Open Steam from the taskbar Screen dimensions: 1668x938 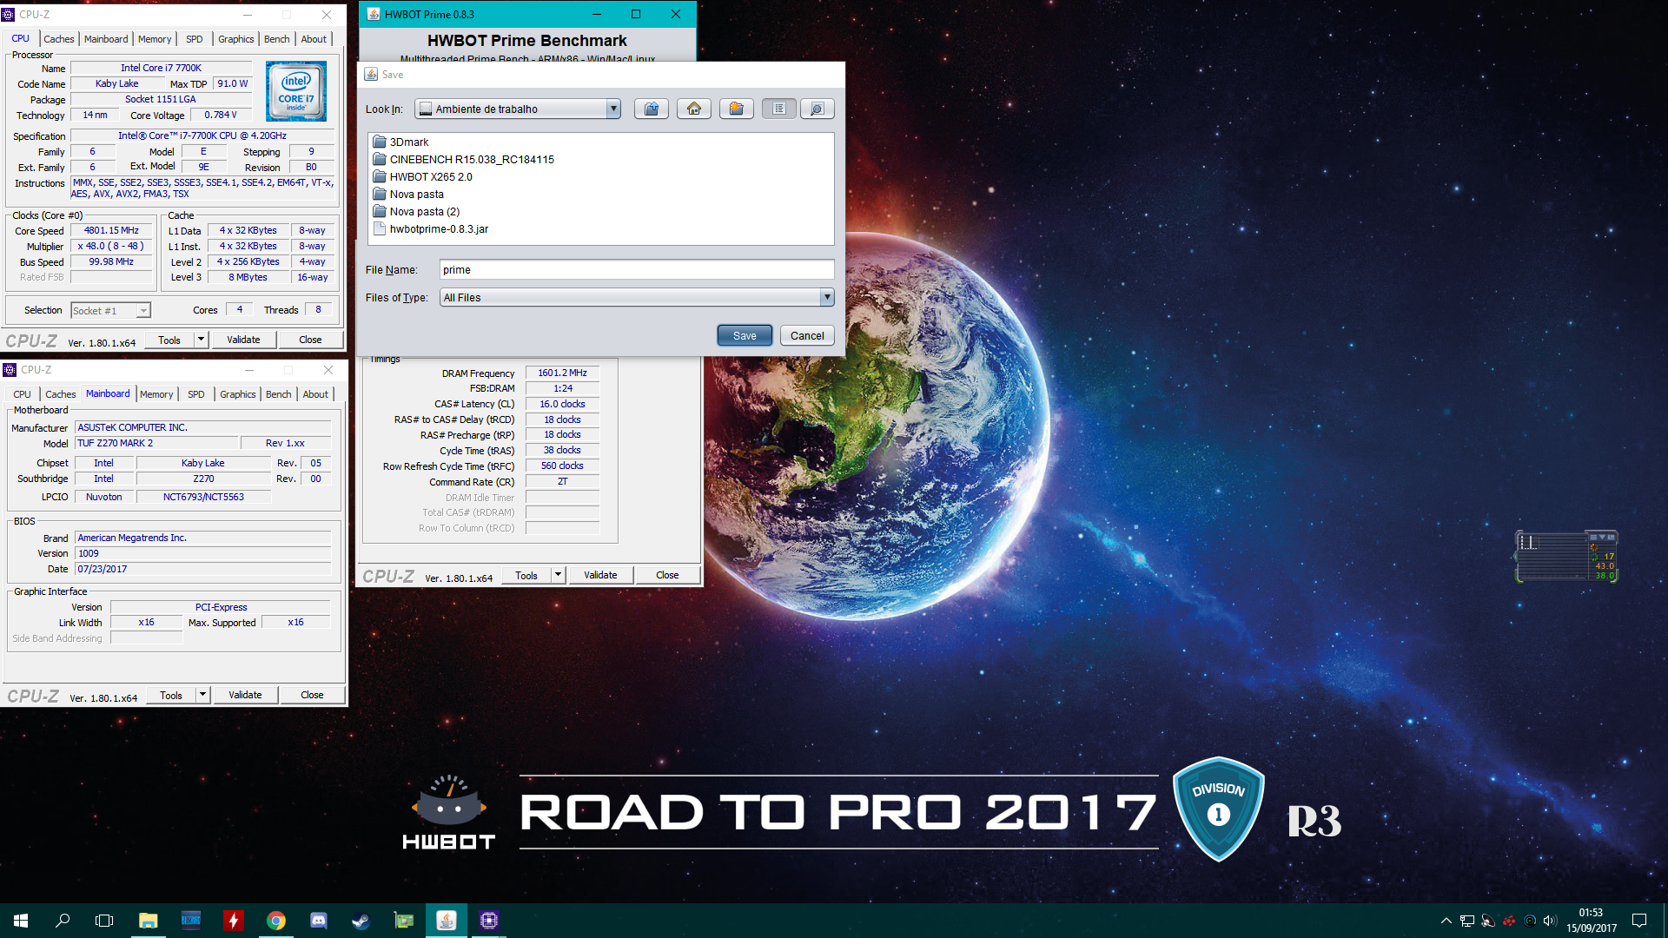click(x=361, y=921)
